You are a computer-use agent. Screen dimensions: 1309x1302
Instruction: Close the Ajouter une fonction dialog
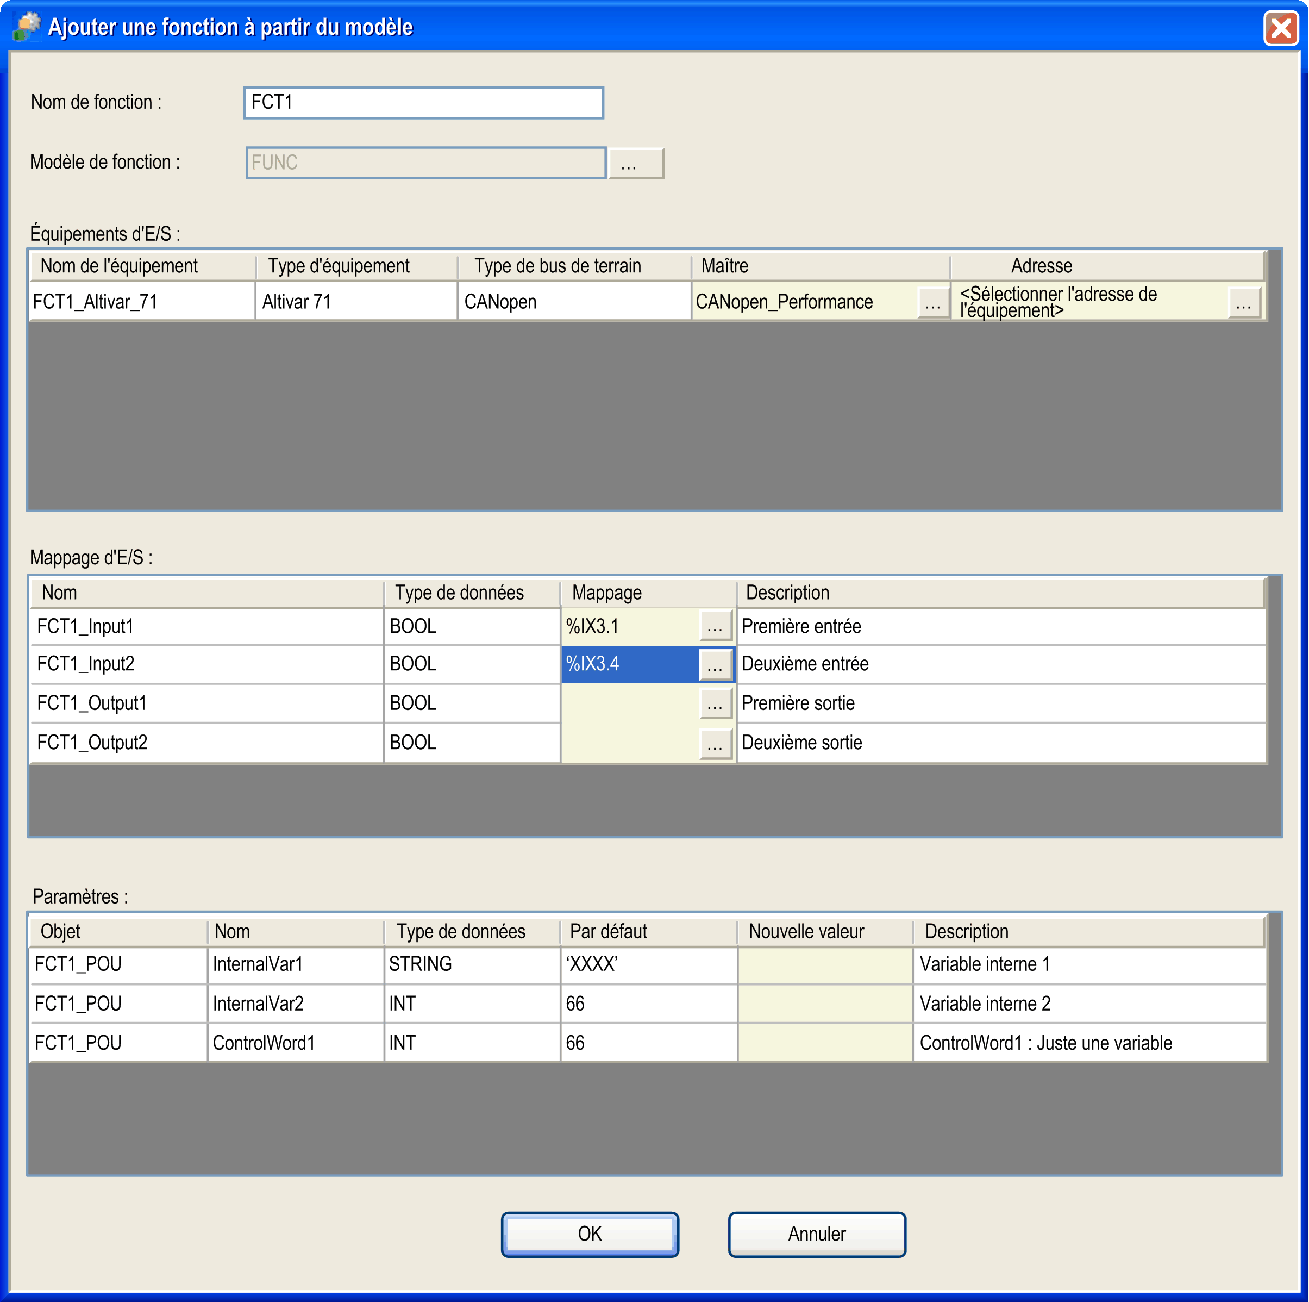coord(1281,28)
